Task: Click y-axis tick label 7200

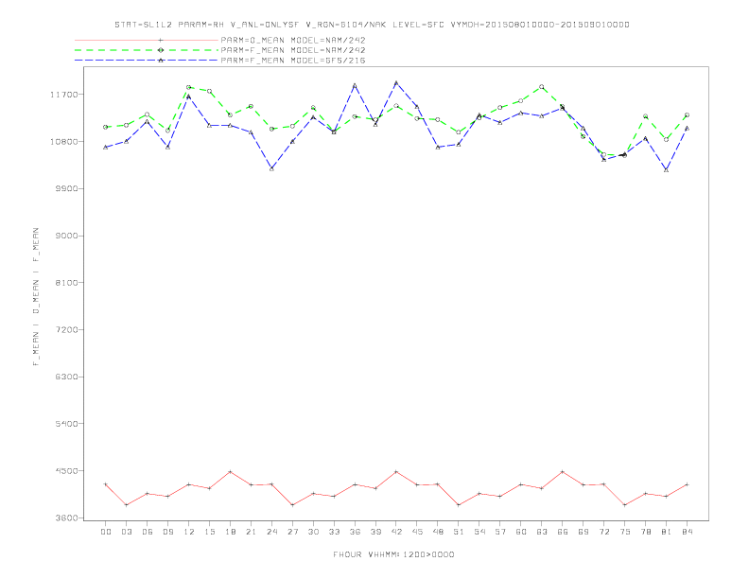Action: [66, 330]
